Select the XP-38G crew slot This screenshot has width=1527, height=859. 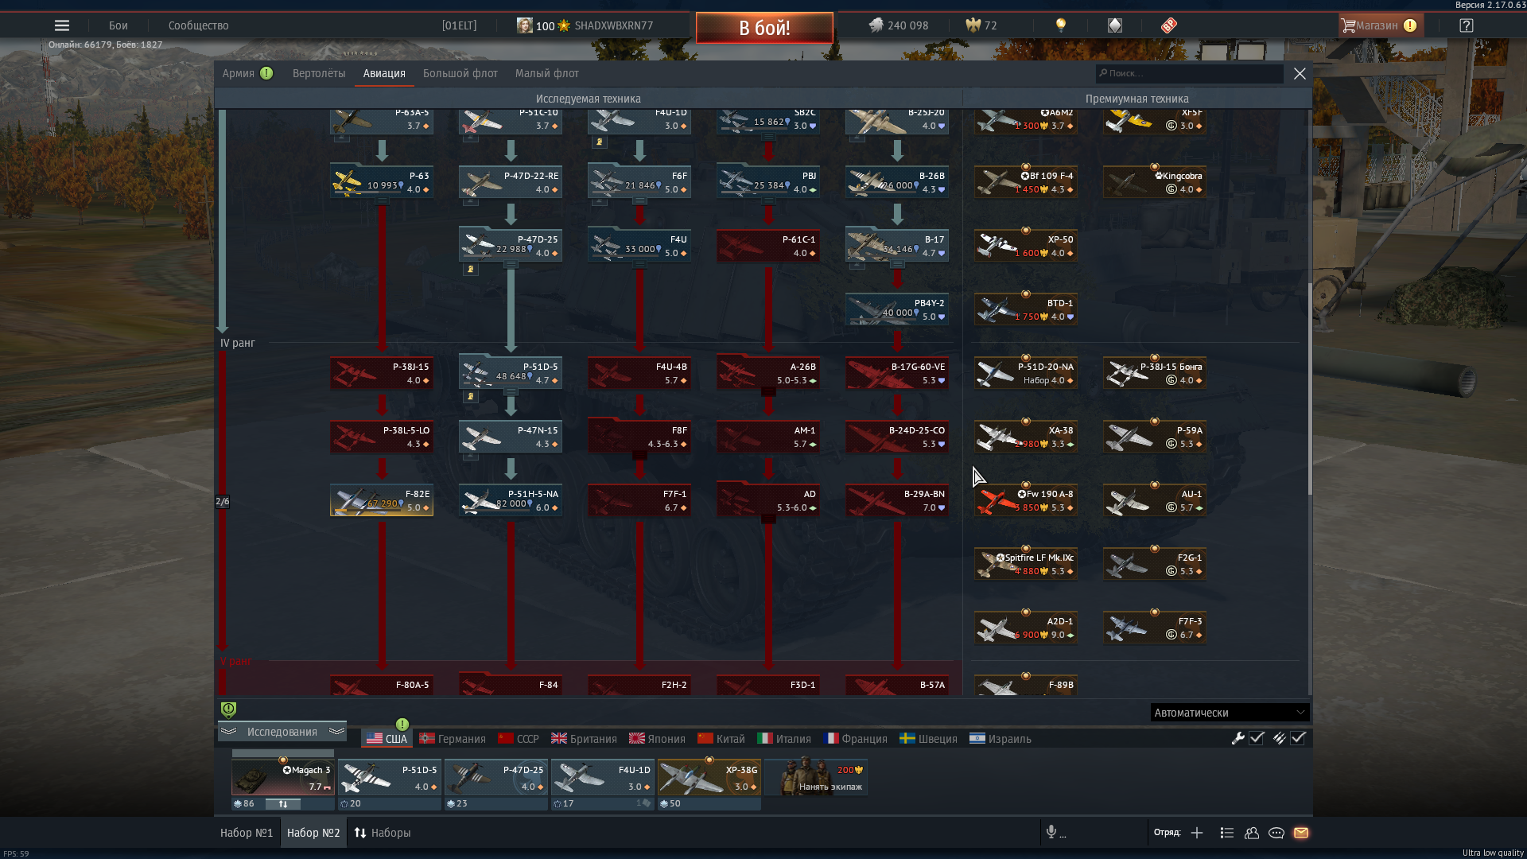[x=709, y=777]
